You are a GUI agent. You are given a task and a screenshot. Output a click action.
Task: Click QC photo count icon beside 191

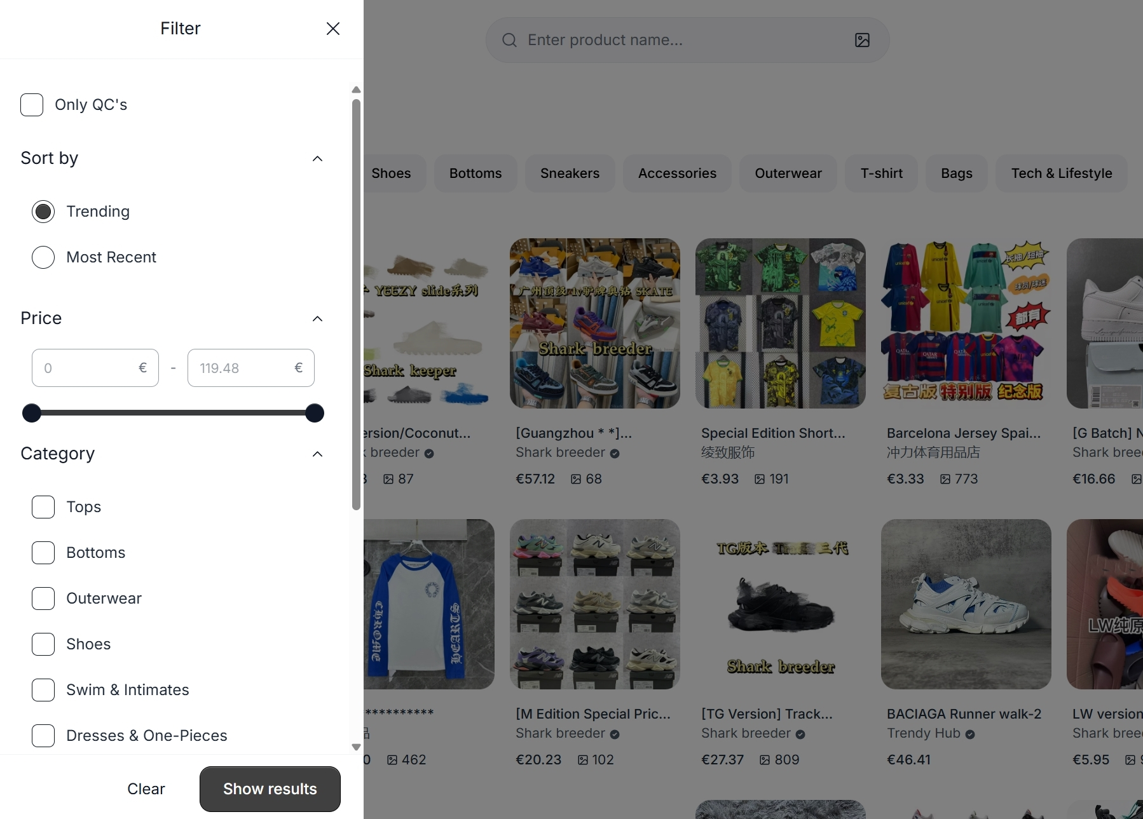click(x=760, y=479)
